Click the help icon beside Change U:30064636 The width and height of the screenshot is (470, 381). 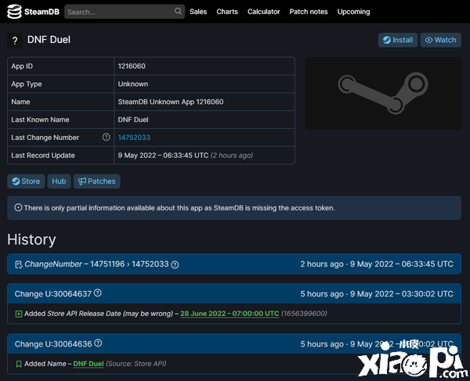point(98,343)
